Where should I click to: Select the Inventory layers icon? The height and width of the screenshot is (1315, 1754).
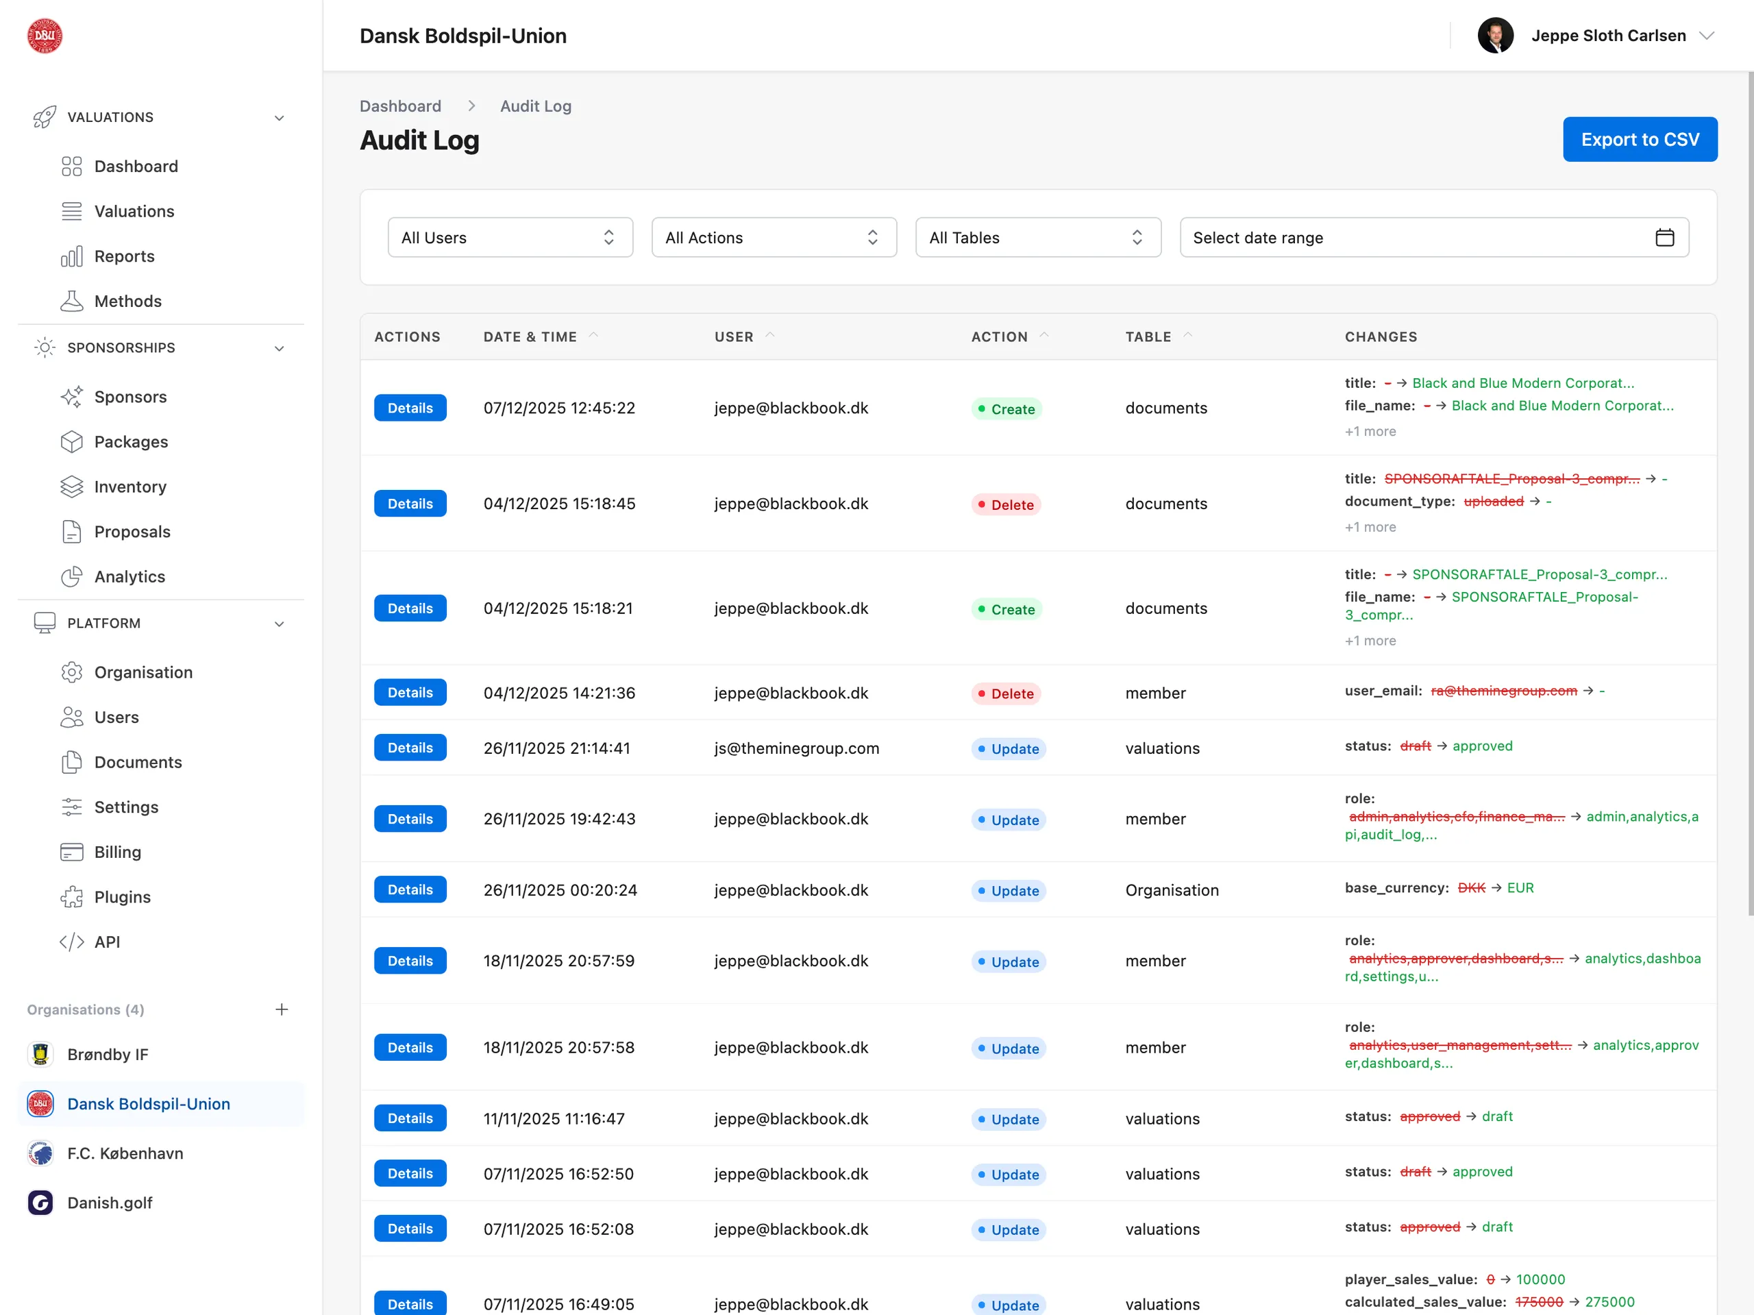(71, 487)
